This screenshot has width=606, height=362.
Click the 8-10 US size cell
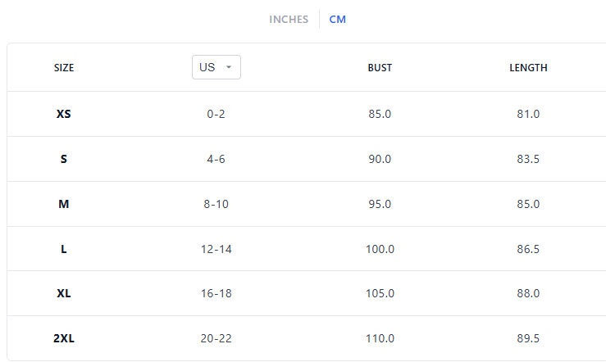coord(216,204)
